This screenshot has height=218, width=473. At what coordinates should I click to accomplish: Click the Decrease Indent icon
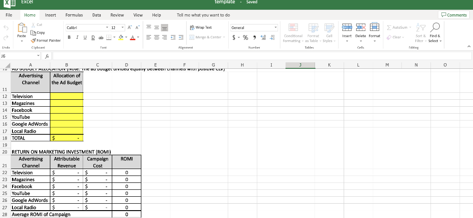[x=173, y=37]
